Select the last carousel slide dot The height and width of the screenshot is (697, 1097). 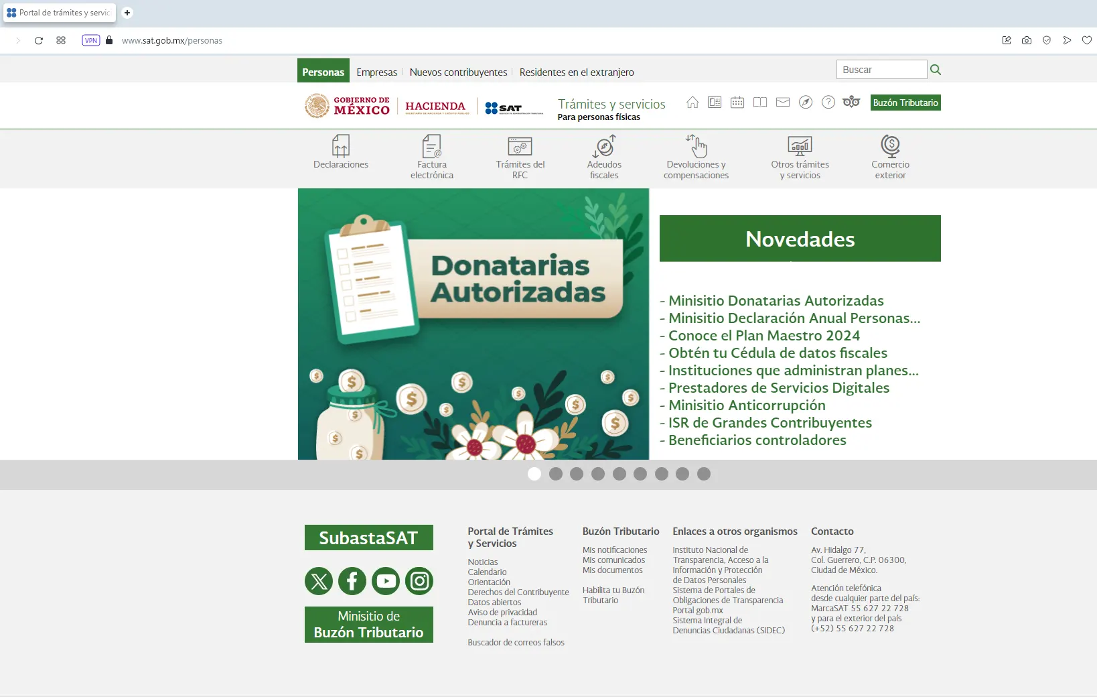[703, 474]
